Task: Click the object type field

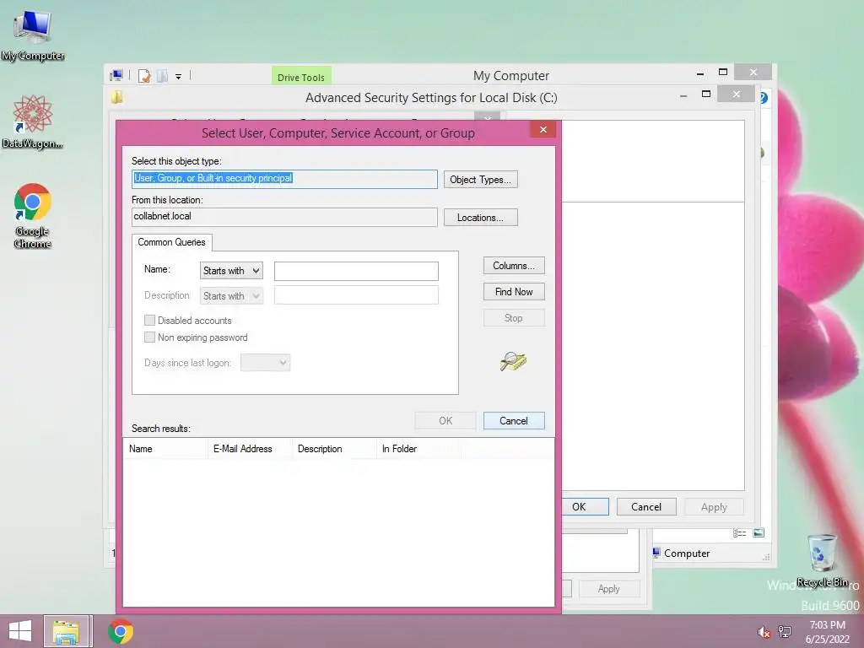Action: click(x=284, y=179)
